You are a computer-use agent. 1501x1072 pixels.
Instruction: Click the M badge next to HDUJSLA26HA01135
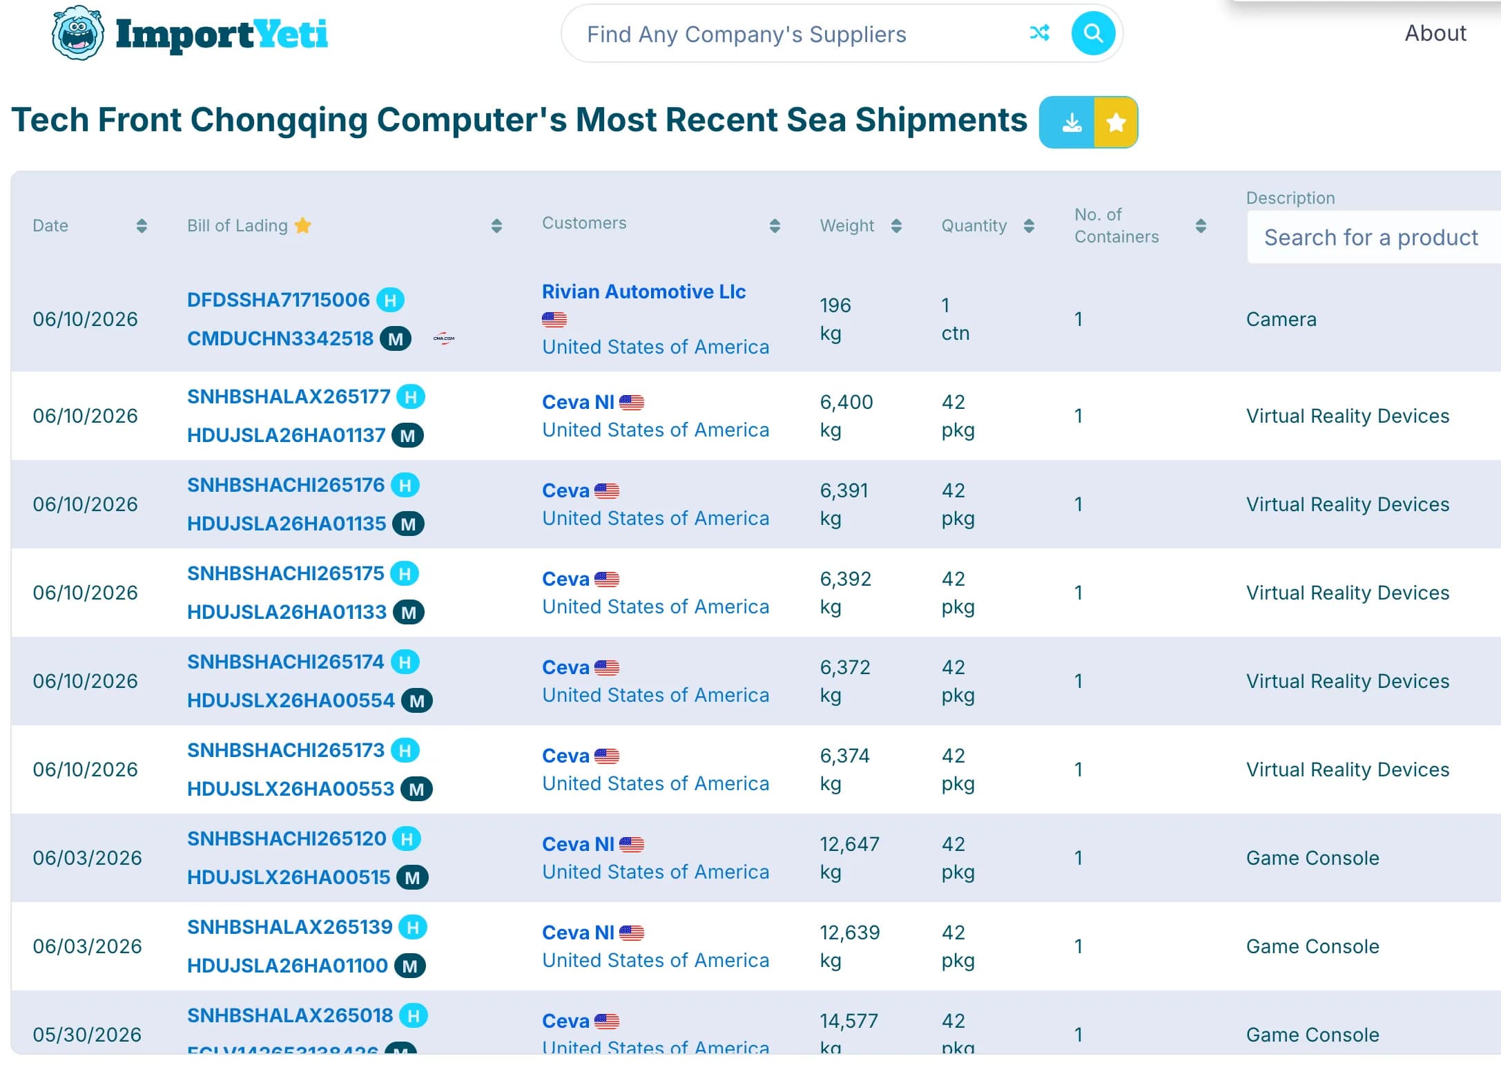click(x=408, y=524)
